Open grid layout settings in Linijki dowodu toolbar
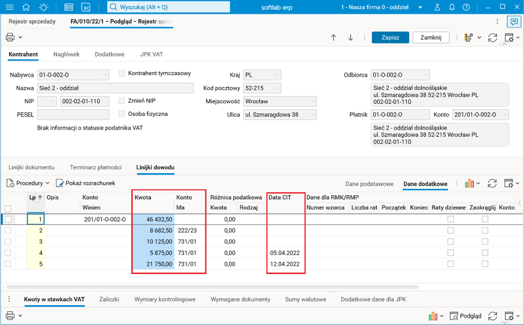524x325 pixels. 509,183
